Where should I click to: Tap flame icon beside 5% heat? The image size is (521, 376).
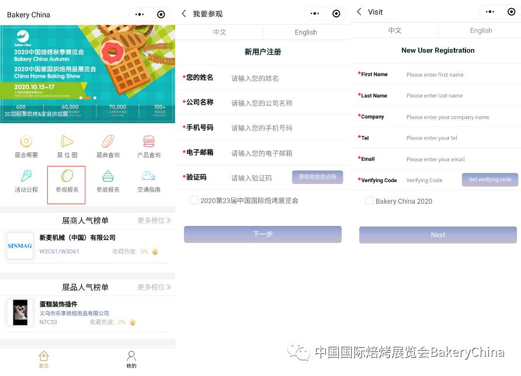[x=155, y=251]
